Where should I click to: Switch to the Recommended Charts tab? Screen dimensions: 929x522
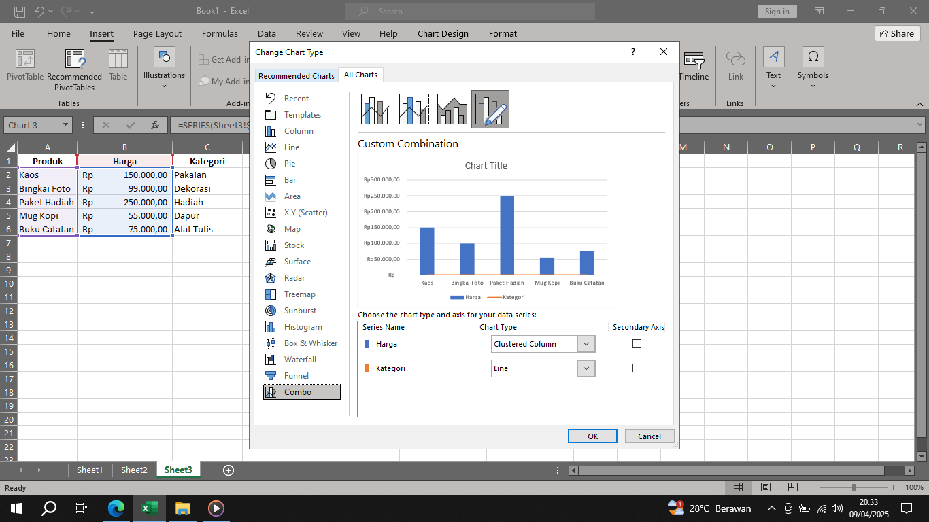(x=297, y=75)
